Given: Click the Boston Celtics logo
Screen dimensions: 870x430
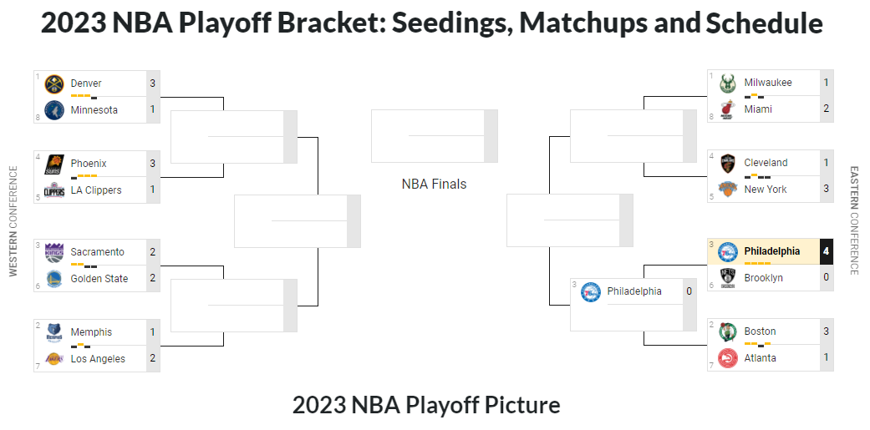Looking at the screenshot, I should click(728, 331).
